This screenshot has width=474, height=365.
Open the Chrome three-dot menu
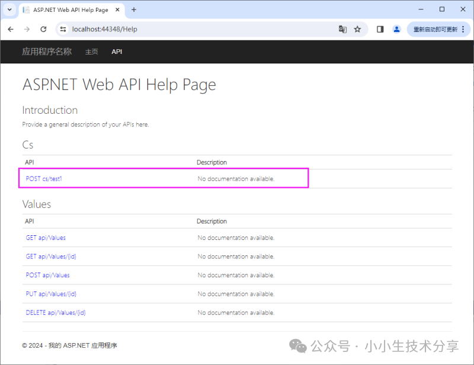click(x=462, y=29)
